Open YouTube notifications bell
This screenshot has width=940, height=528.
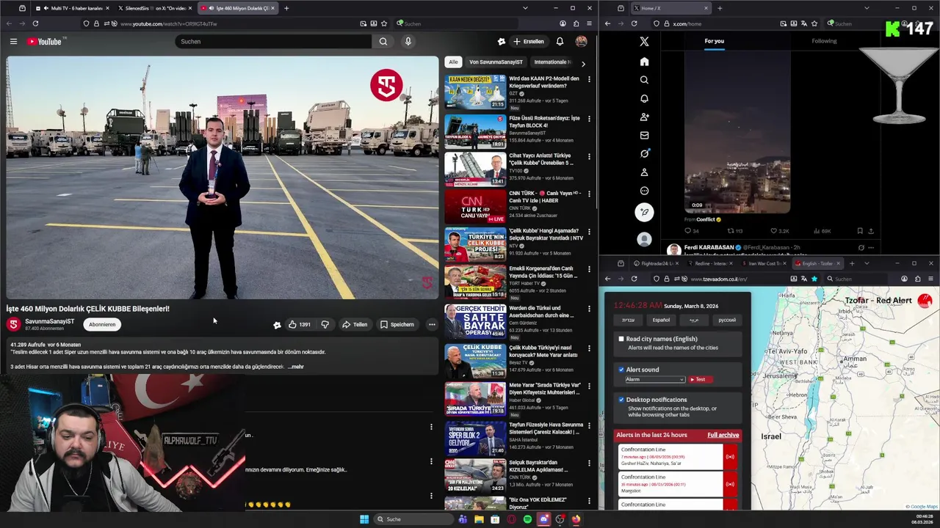click(560, 42)
